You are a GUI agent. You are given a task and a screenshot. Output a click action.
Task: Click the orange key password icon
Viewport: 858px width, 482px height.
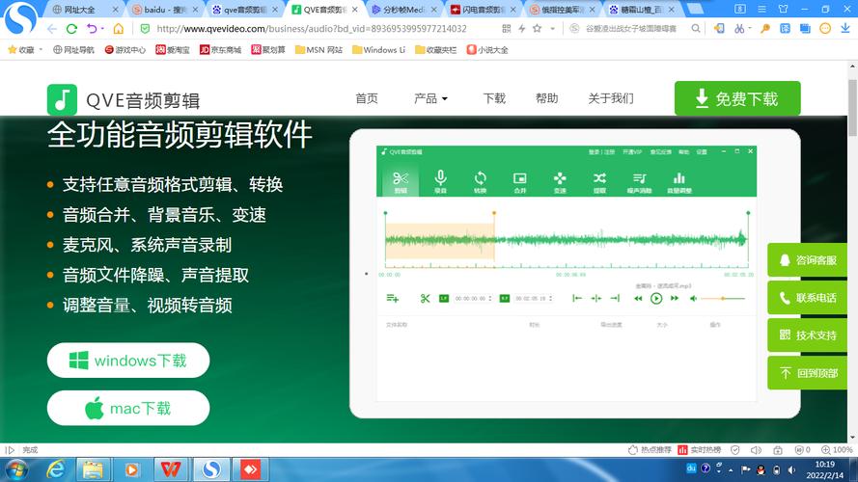click(765, 28)
